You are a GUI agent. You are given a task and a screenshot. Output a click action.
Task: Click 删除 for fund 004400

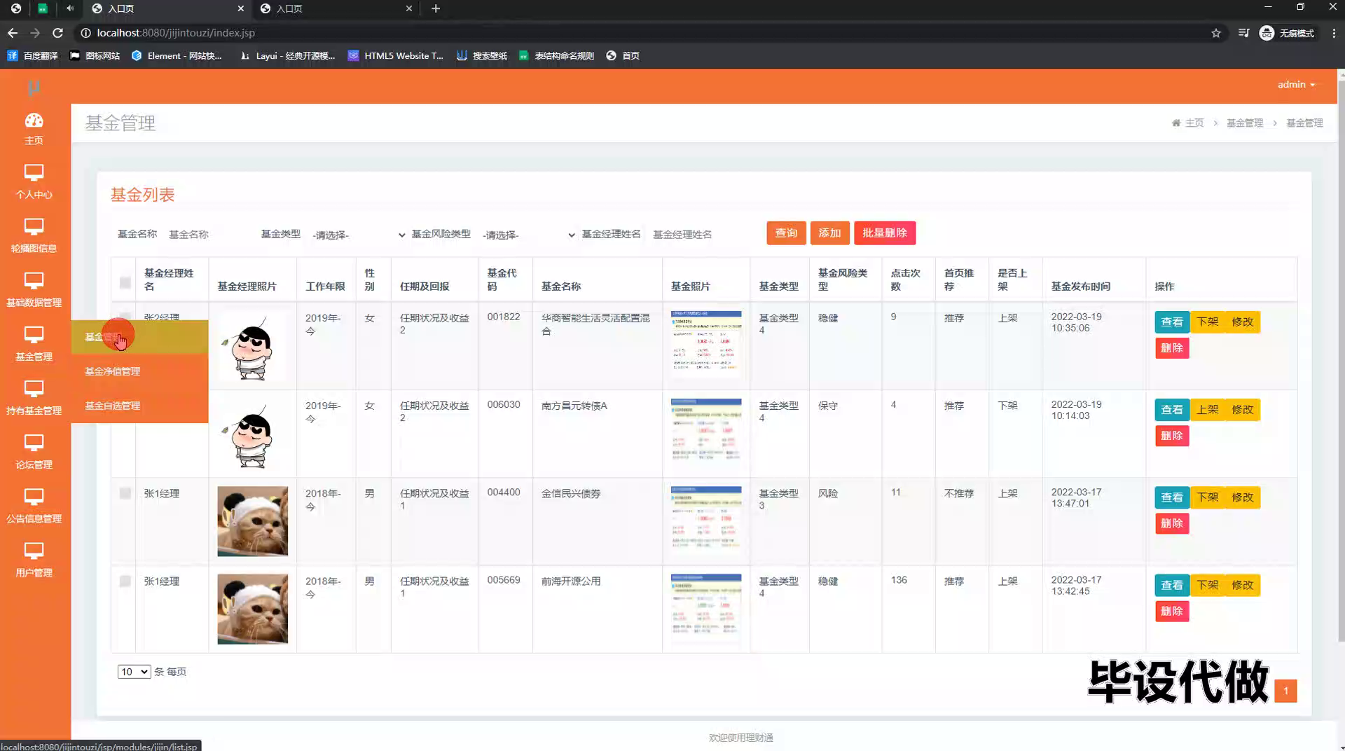pos(1172,523)
